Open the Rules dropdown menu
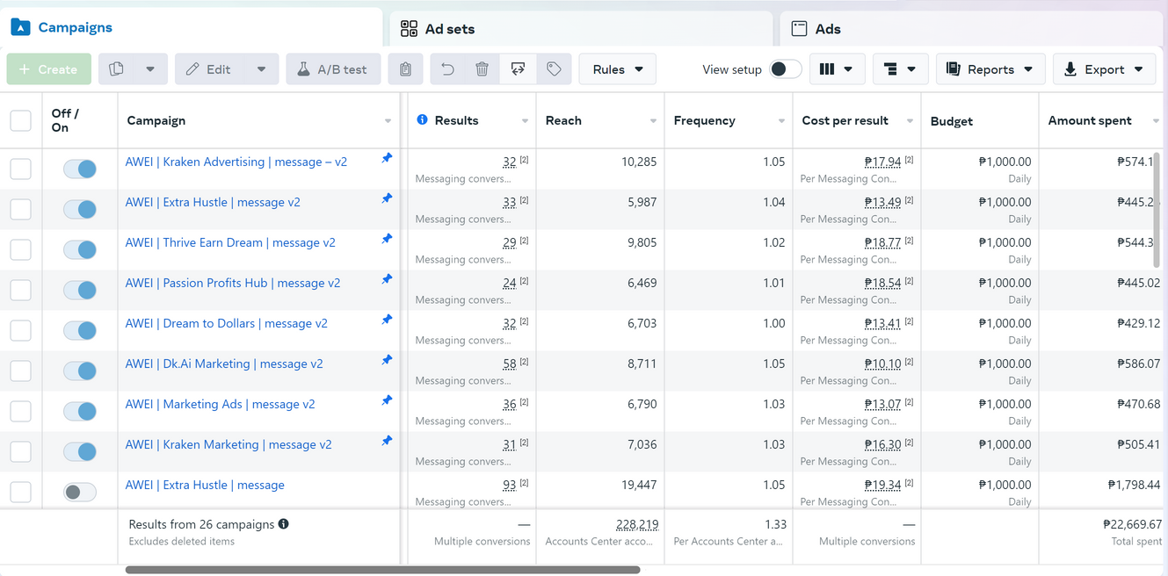Image resolution: width=1168 pixels, height=576 pixels. (617, 69)
